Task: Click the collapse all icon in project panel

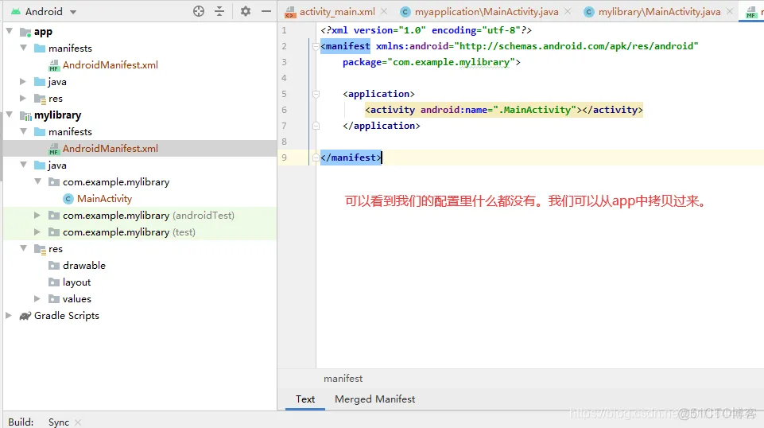Action: click(x=219, y=11)
